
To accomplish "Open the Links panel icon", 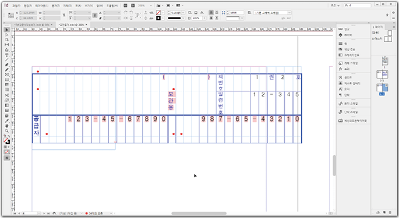I will [x=341, y=29].
